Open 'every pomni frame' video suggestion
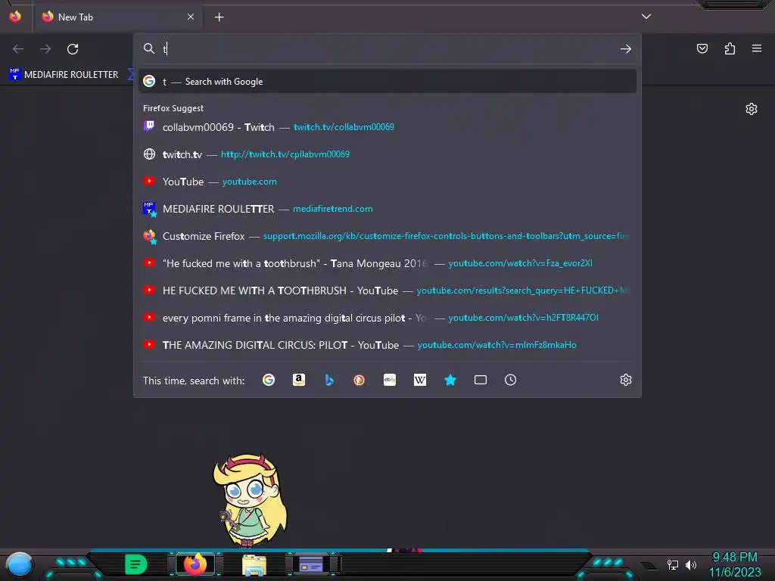Viewport: 775px width, 581px height. tap(387, 318)
